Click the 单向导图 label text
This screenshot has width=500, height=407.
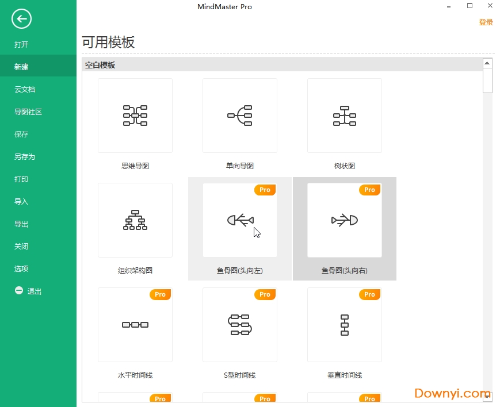coord(240,166)
